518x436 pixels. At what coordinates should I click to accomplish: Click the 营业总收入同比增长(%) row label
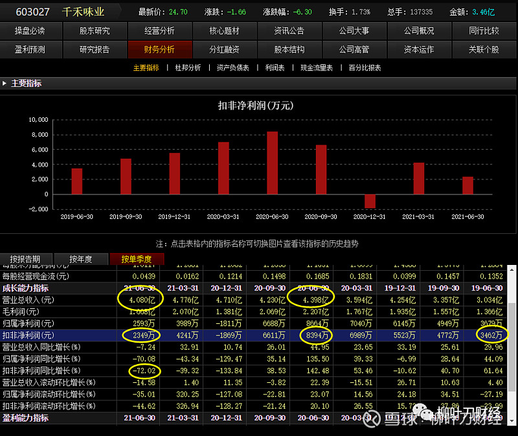[x=41, y=347]
